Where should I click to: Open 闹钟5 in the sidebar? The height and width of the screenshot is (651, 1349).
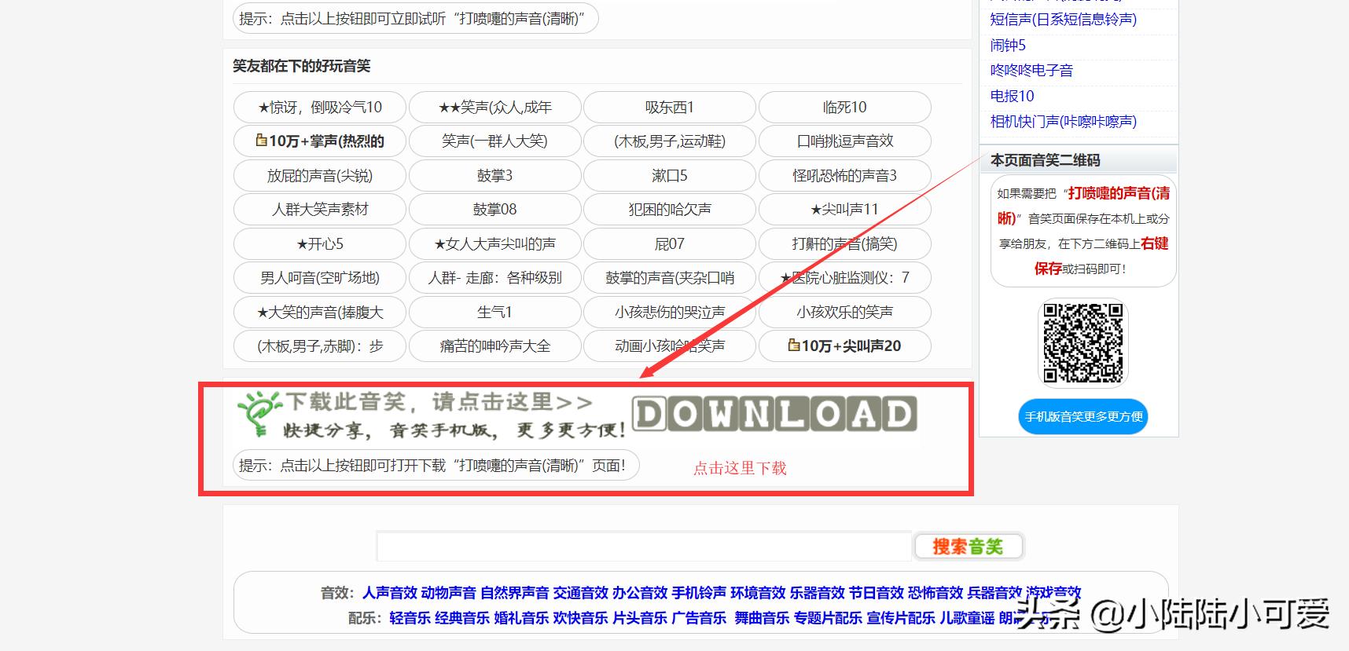(1008, 46)
